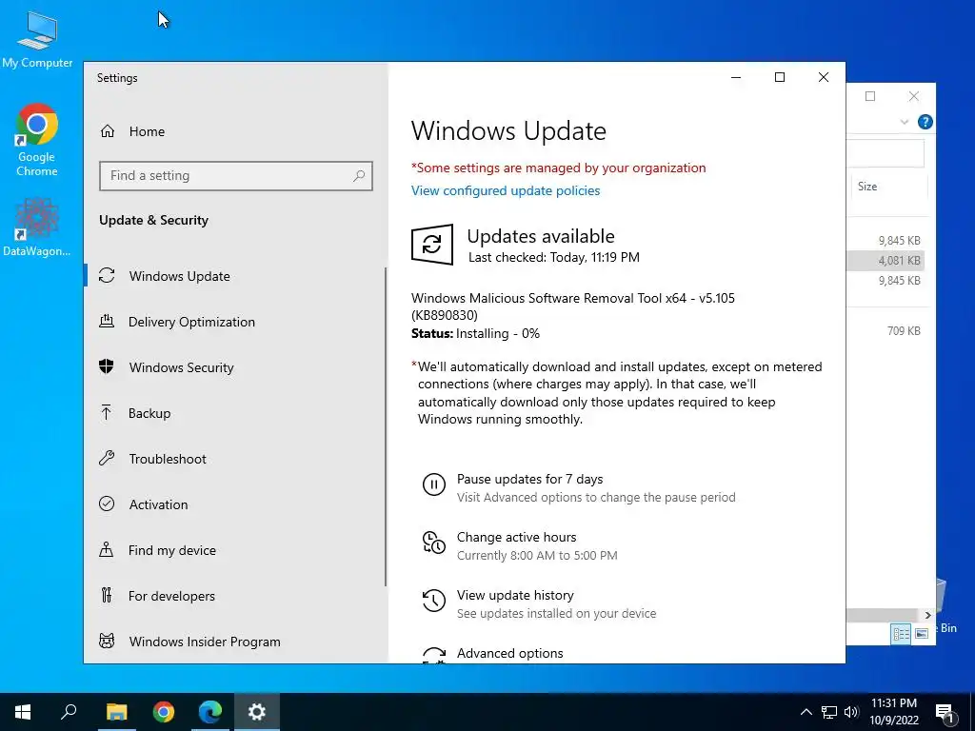975x731 pixels.
Task: Open the Windows Start button
Action: click(x=23, y=712)
